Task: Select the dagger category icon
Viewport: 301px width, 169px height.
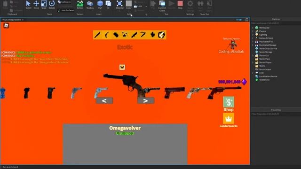Action: [x=134, y=35]
